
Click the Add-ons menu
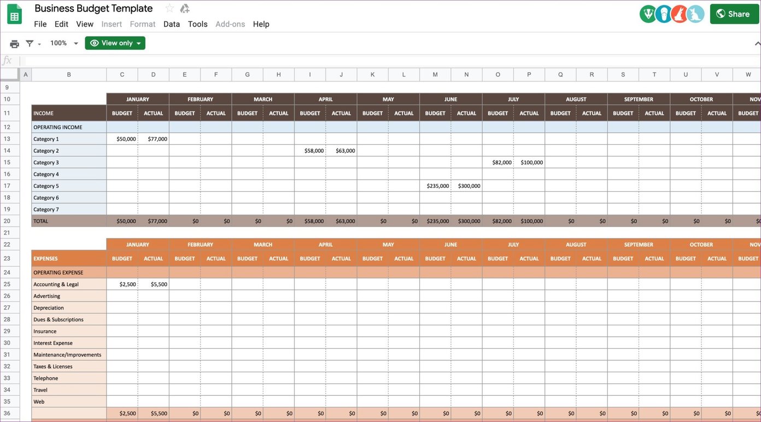coord(230,24)
